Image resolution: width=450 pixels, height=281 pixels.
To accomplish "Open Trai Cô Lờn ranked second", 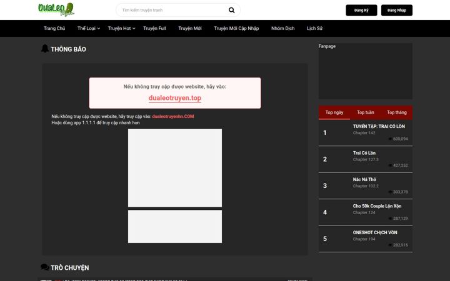I will coord(364,153).
